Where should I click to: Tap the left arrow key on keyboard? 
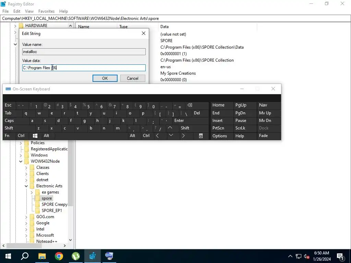[158, 136]
